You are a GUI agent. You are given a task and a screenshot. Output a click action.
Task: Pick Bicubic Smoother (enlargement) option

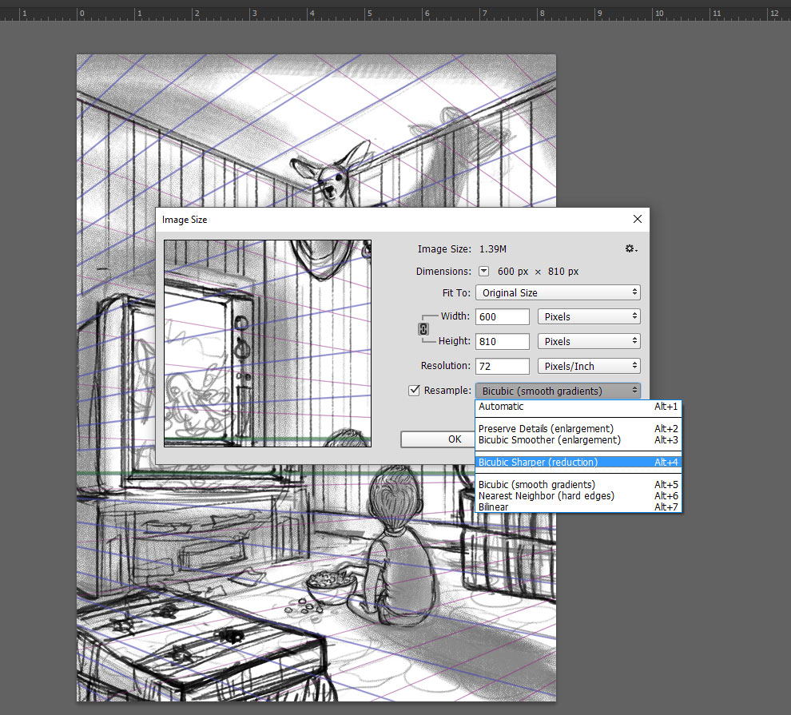(549, 440)
